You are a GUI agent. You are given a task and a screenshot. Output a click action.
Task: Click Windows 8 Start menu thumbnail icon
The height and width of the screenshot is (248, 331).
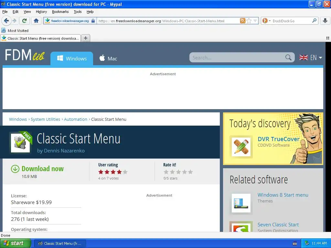click(x=241, y=203)
